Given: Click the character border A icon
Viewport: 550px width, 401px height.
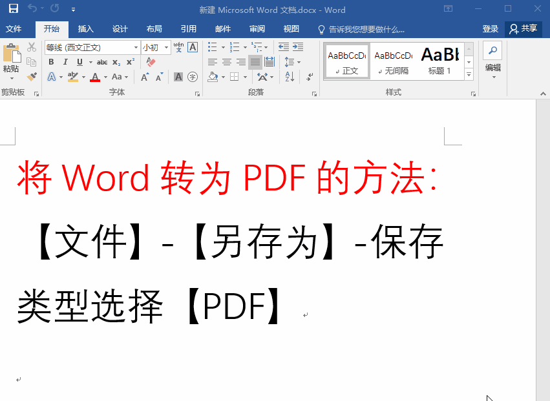Looking at the screenshot, I should point(193,47).
